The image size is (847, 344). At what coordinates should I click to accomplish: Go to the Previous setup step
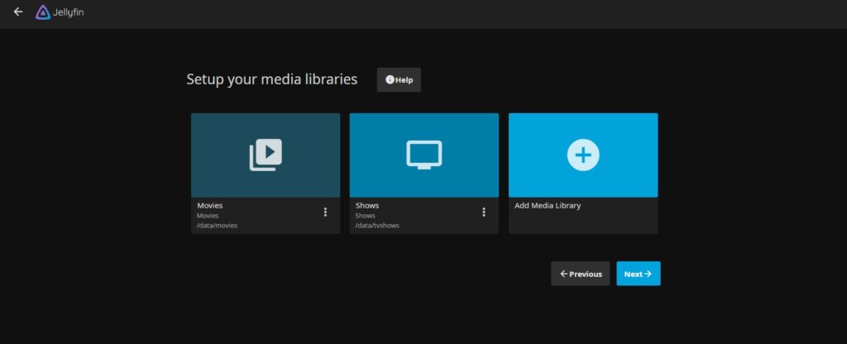580,274
